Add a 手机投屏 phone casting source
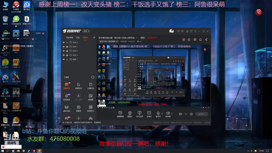Image resolution: width=272 pixels, height=153 pixels. pos(139,114)
